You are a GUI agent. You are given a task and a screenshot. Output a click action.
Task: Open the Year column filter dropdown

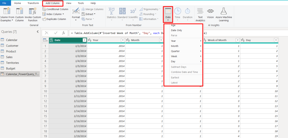(x=123, y=40)
